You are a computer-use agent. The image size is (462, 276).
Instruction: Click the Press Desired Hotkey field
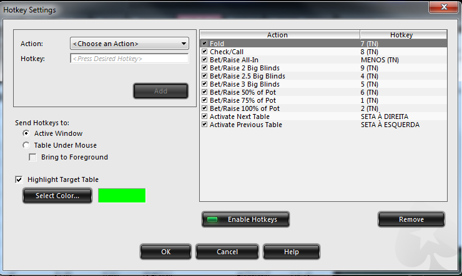(129, 59)
